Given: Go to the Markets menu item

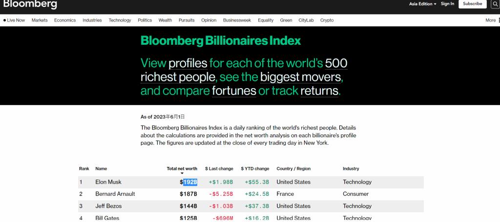Looking at the screenshot, I should [x=40, y=20].
